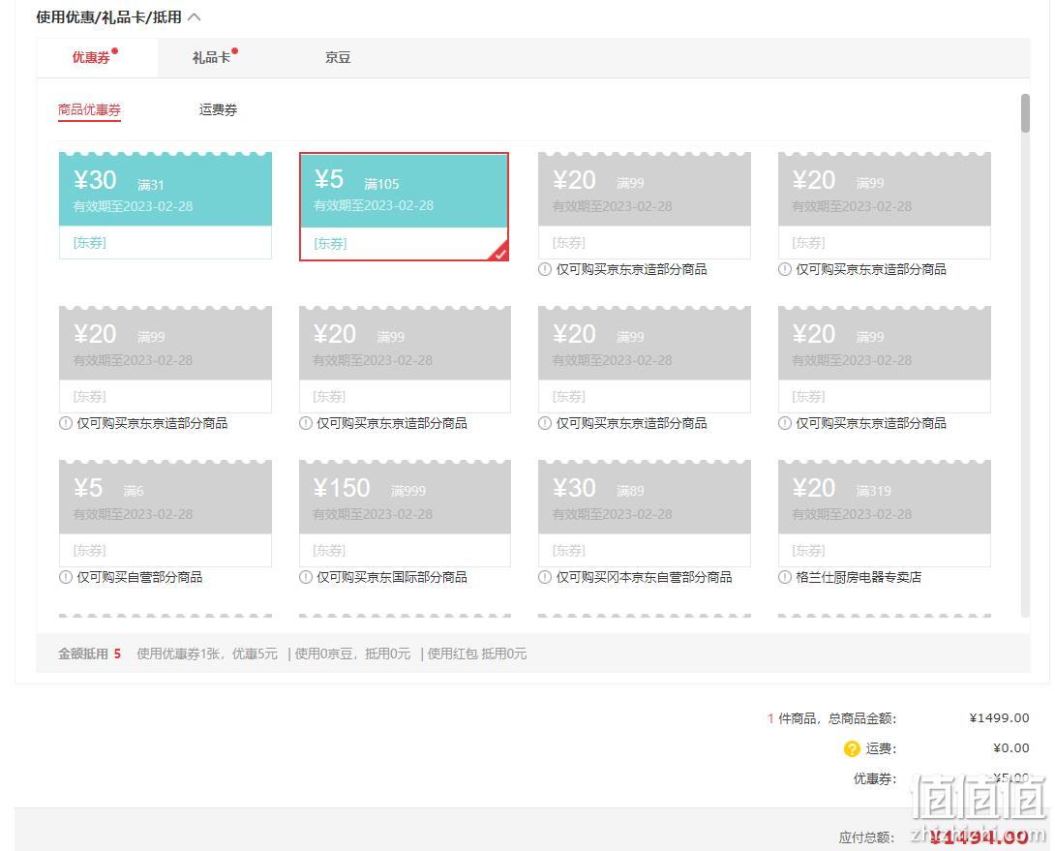
Task: Click the ¥1499.00 total goods amount
Action: click(x=999, y=718)
